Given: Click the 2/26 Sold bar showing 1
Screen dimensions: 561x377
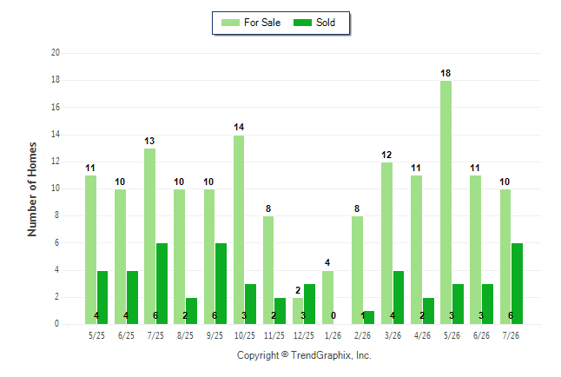Looking at the screenshot, I should [369, 318].
